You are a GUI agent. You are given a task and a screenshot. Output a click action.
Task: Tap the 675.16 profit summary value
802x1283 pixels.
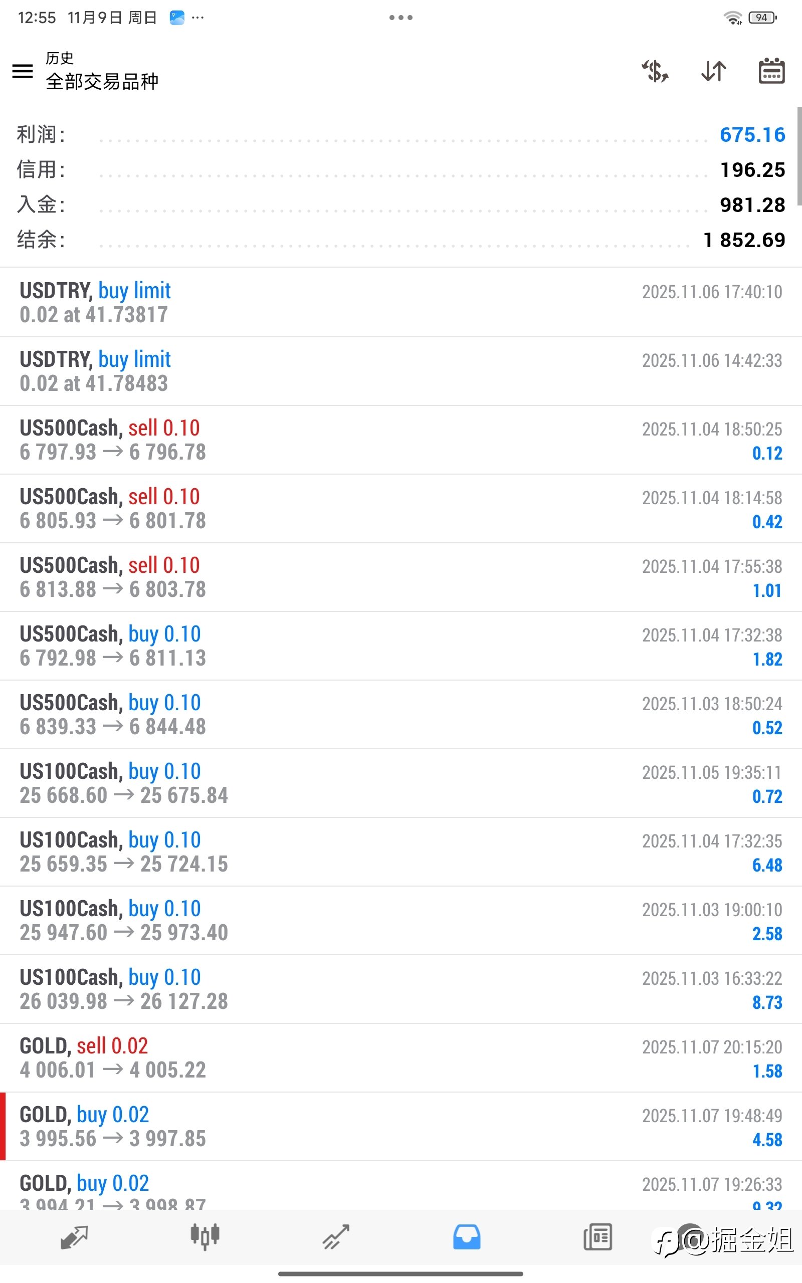click(752, 135)
